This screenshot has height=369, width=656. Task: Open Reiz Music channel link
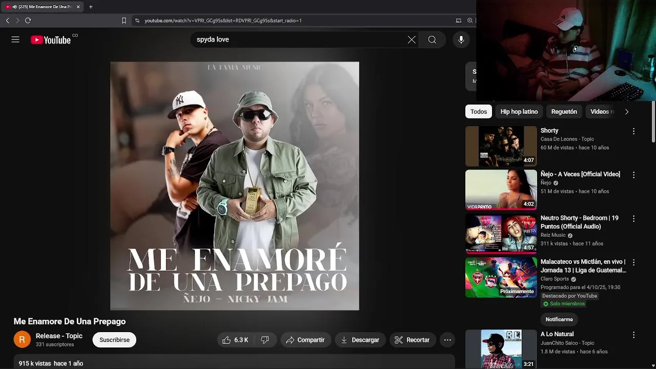pos(553,235)
